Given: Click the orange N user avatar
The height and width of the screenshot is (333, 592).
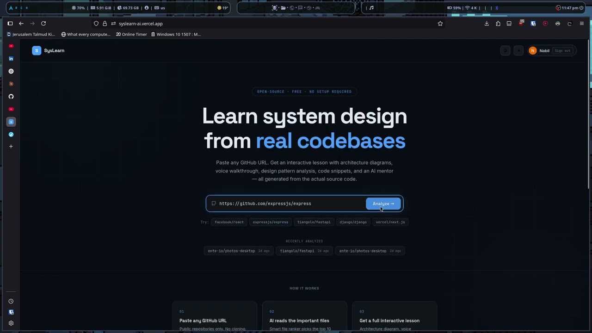Looking at the screenshot, I should 533,51.
